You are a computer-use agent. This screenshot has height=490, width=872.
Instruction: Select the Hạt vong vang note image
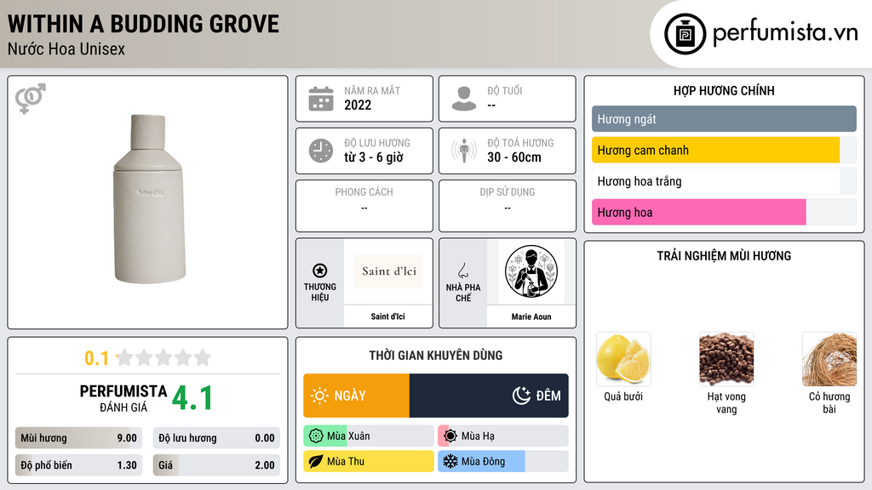tap(726, 359)
